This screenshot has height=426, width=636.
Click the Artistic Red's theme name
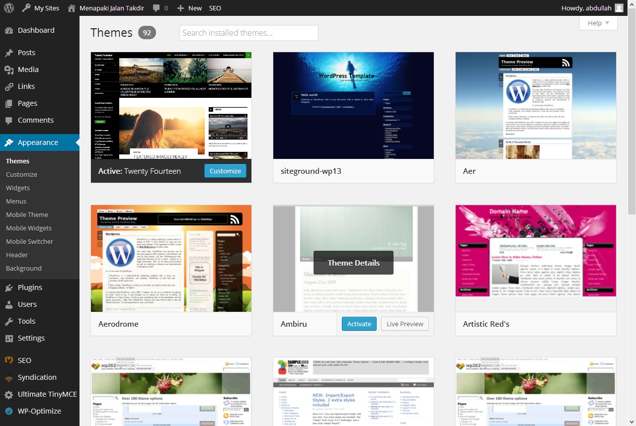pyautogui.click(x=486, y=324)
